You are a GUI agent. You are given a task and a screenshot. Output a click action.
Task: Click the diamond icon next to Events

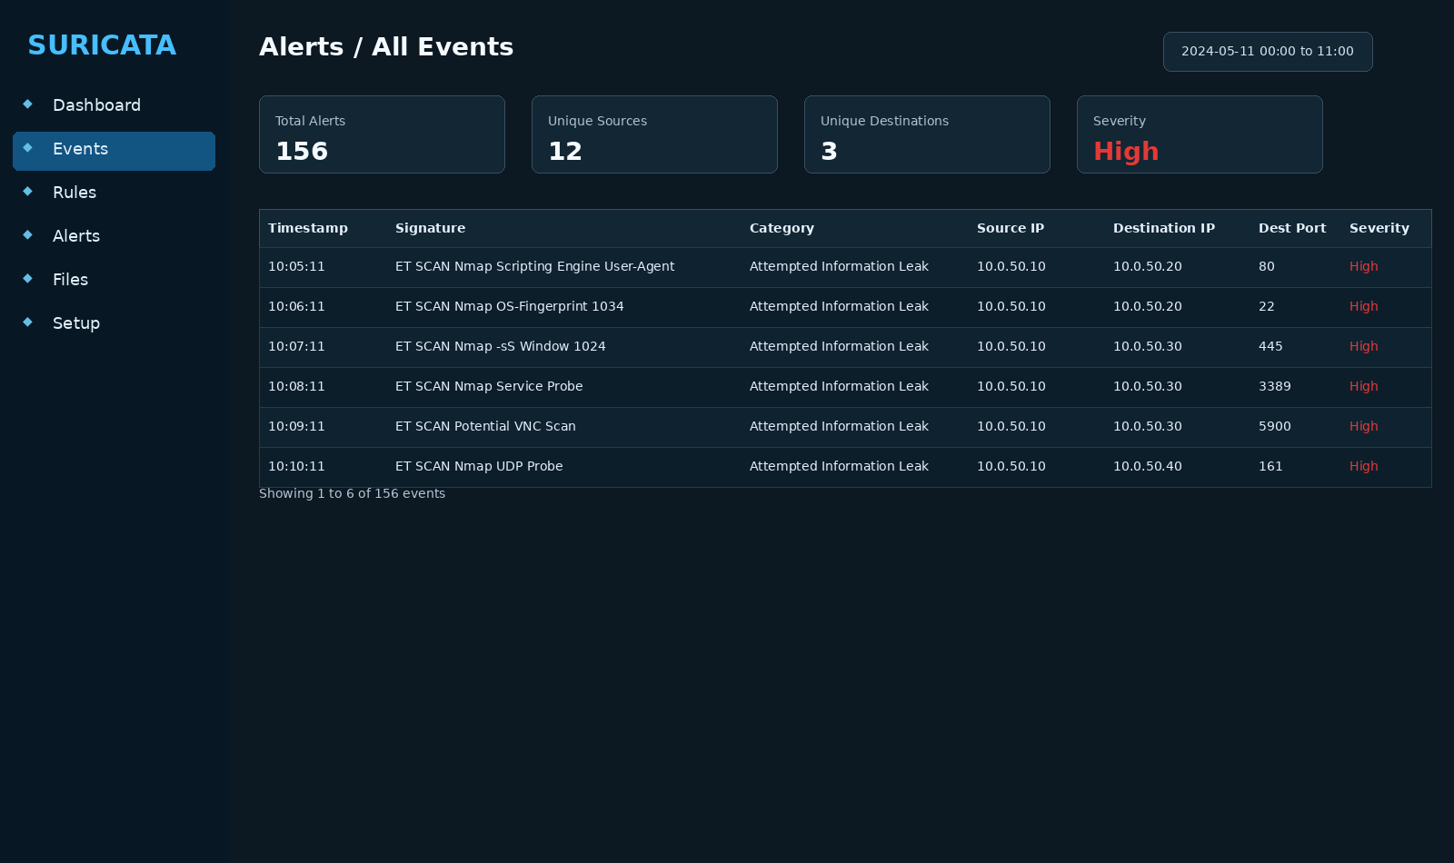[28, 148]
